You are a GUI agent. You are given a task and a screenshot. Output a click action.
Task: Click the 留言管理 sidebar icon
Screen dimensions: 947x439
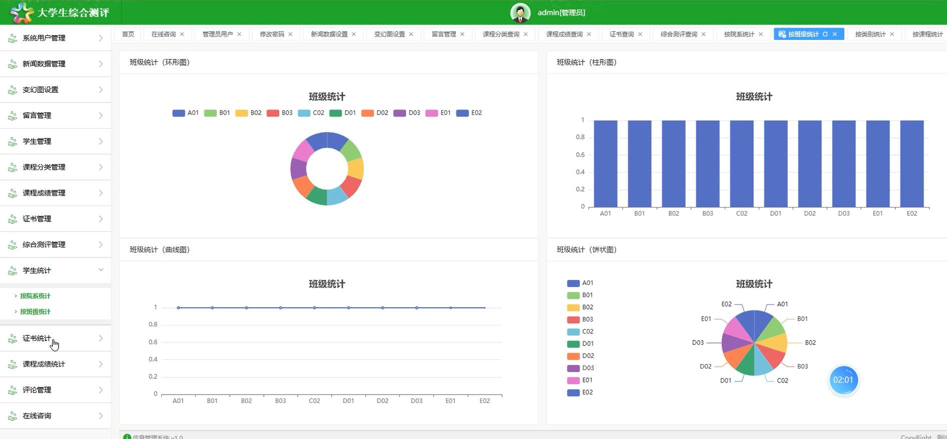point(13,115)
